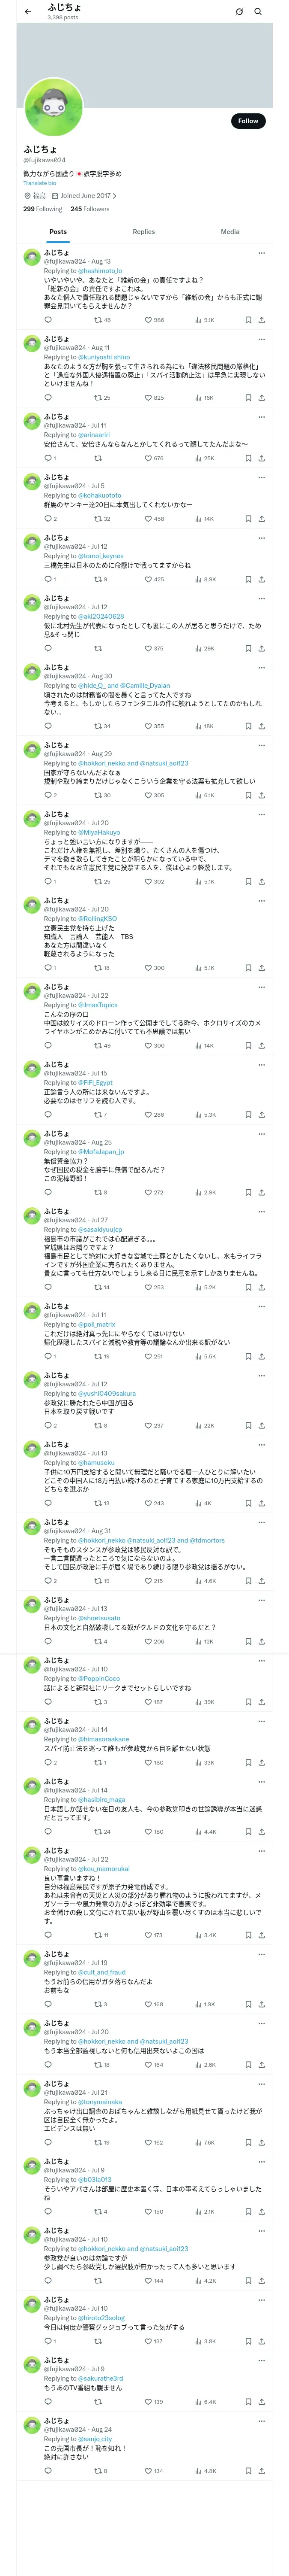Open the profile search magnifier icon
Image resolution: width=289 pixels, height=2576 pixels.
click(258, 12)
